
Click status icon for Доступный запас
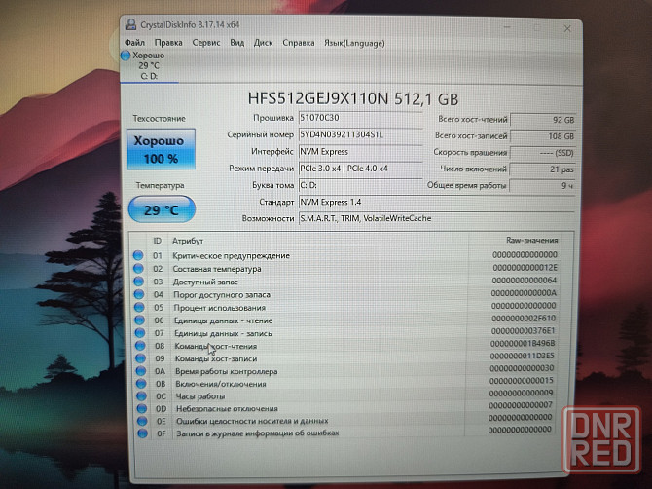click(x=139, y=282)
